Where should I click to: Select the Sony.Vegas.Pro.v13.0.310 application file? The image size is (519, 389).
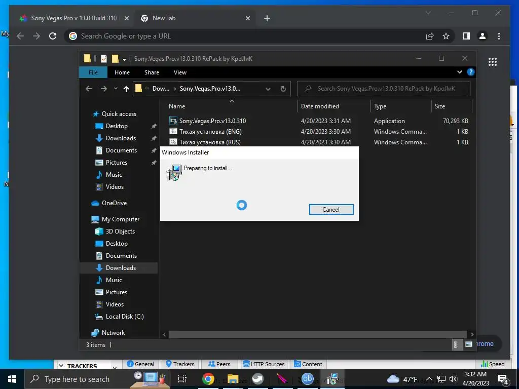212,121
